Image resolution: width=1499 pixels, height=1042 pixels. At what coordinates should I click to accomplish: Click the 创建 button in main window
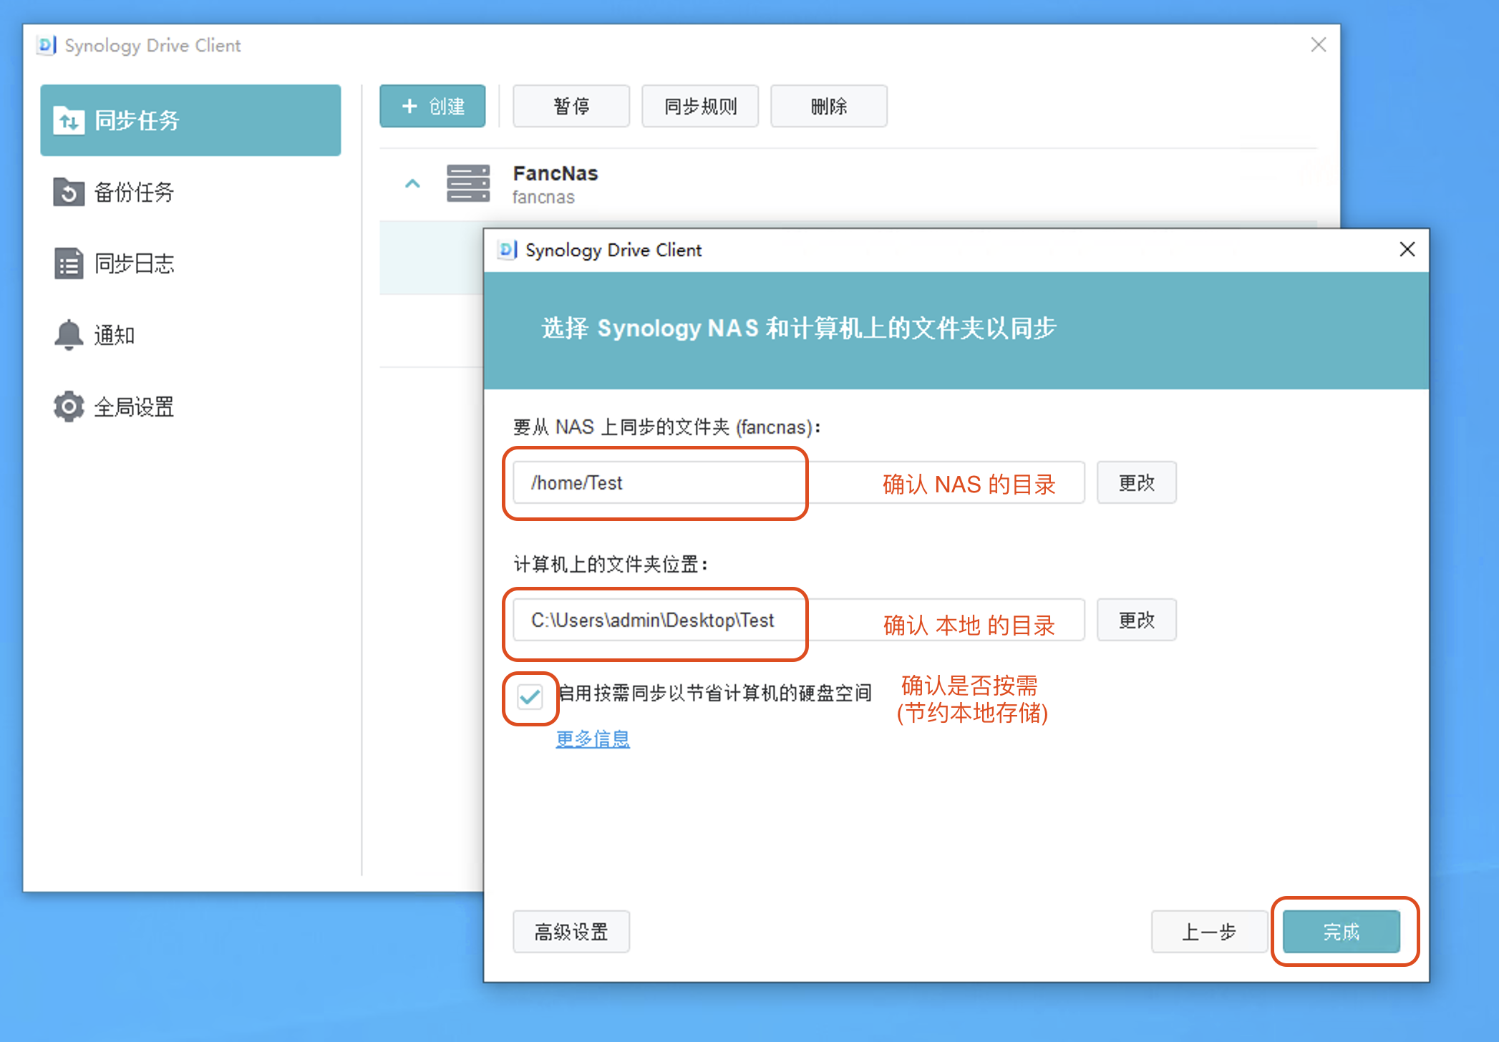(x=432, y=106)
